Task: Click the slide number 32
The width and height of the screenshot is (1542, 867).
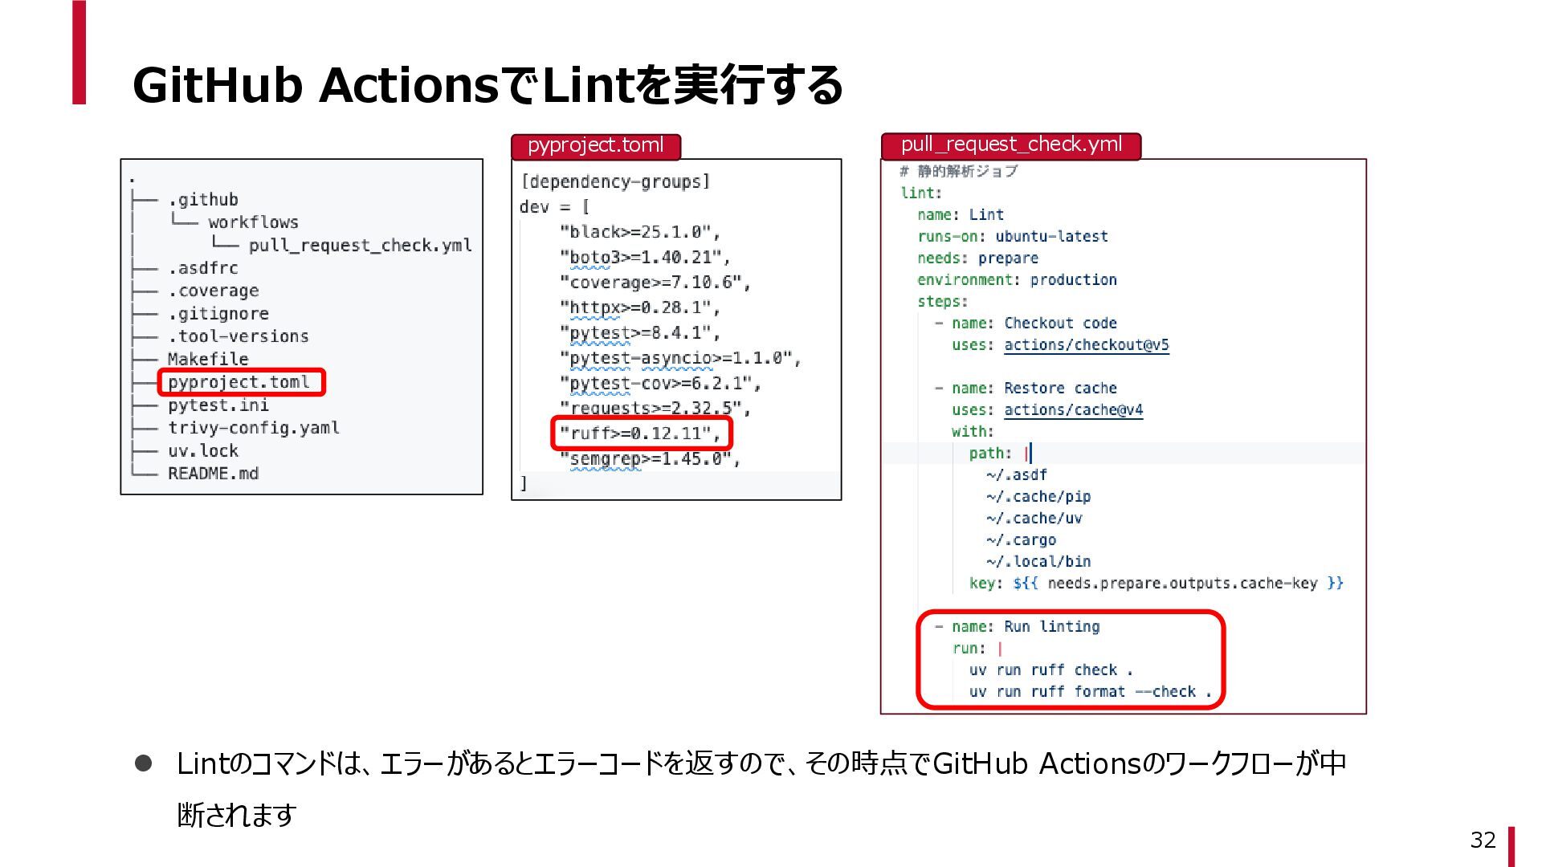Action: pos(1483,840)
